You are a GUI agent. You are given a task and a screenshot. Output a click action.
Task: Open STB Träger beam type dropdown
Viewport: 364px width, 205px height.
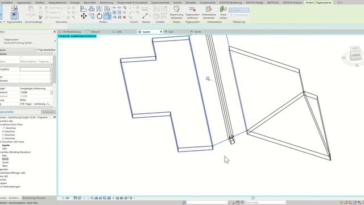click(x=35, y=104)
